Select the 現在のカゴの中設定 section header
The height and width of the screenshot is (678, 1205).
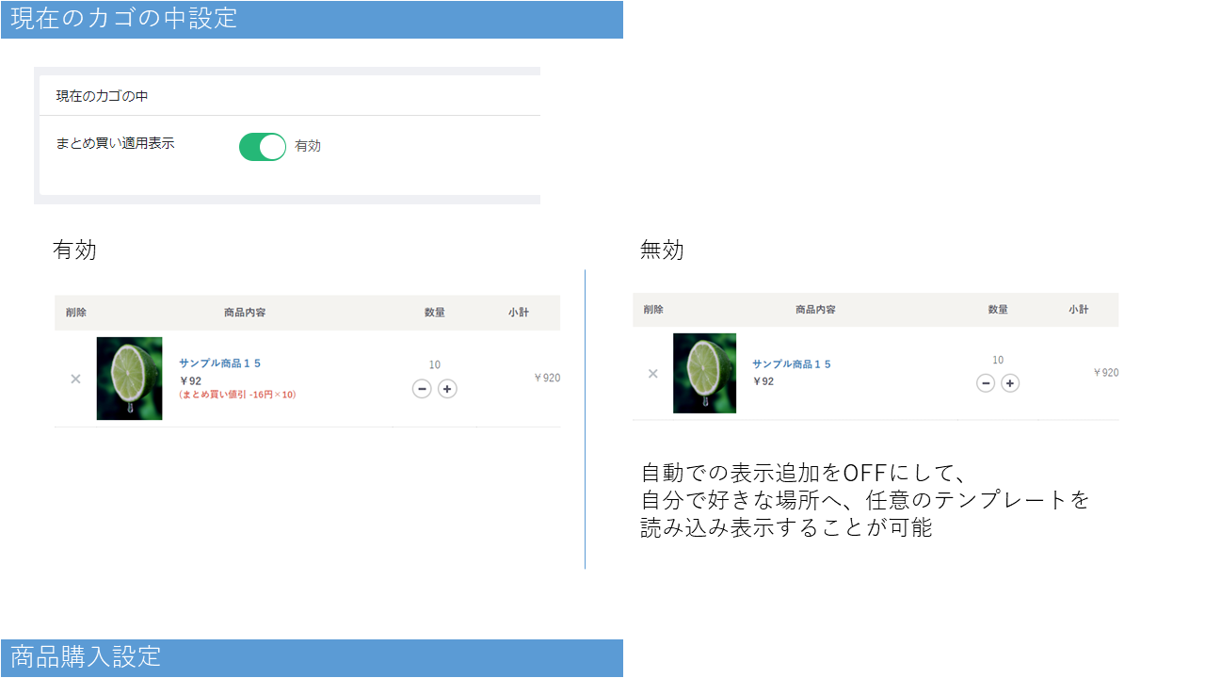pos(123,19)
